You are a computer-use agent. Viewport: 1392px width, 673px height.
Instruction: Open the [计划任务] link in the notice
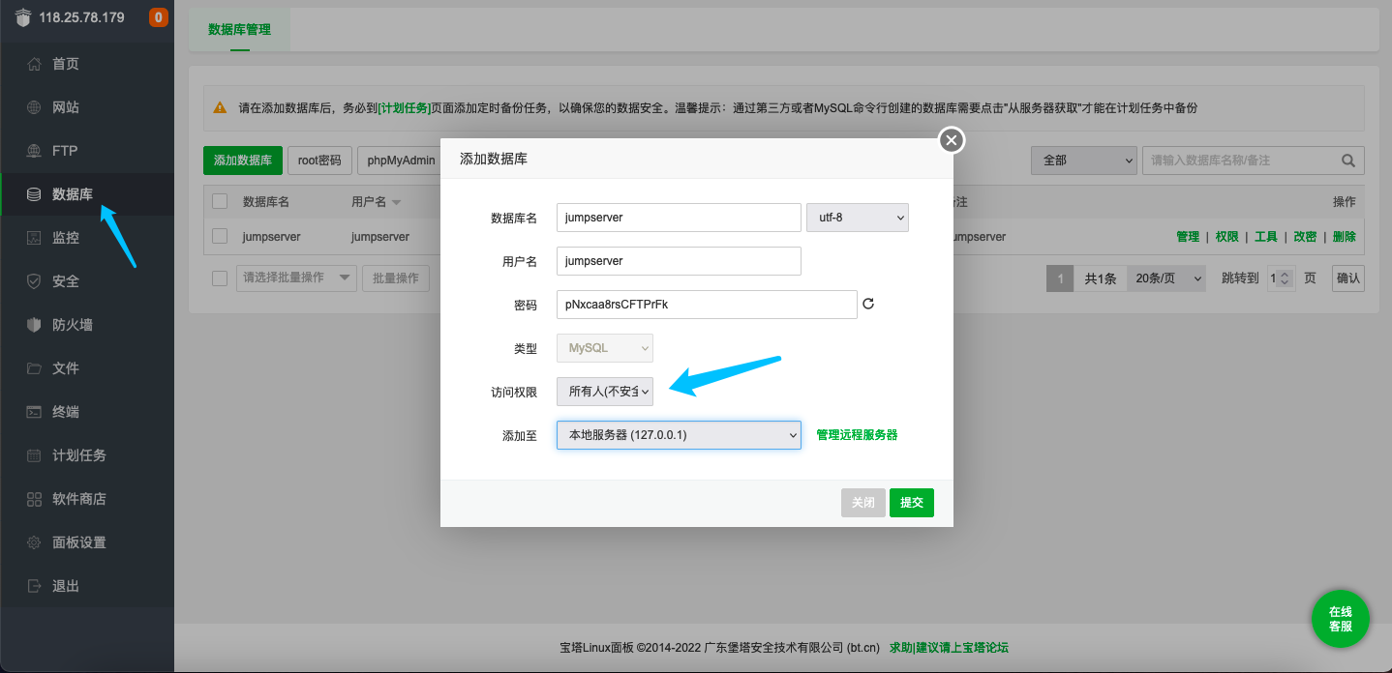[x=404, y=108]
